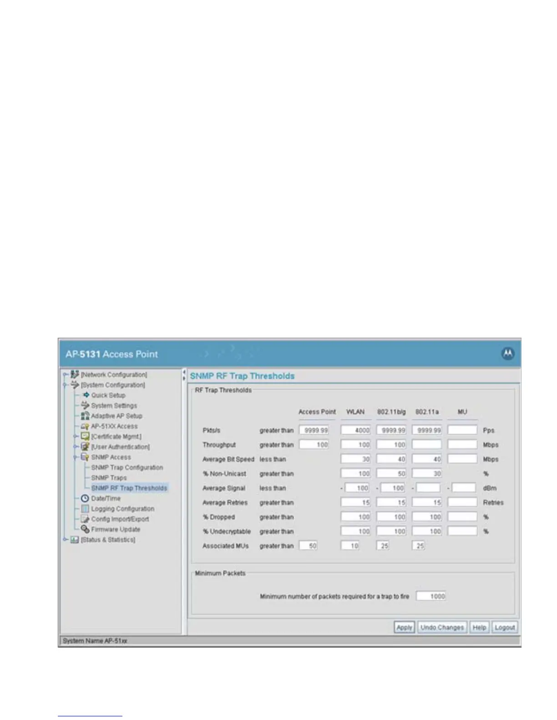Click the Pkts/s 802.11b/g field

tap(391, 430)
